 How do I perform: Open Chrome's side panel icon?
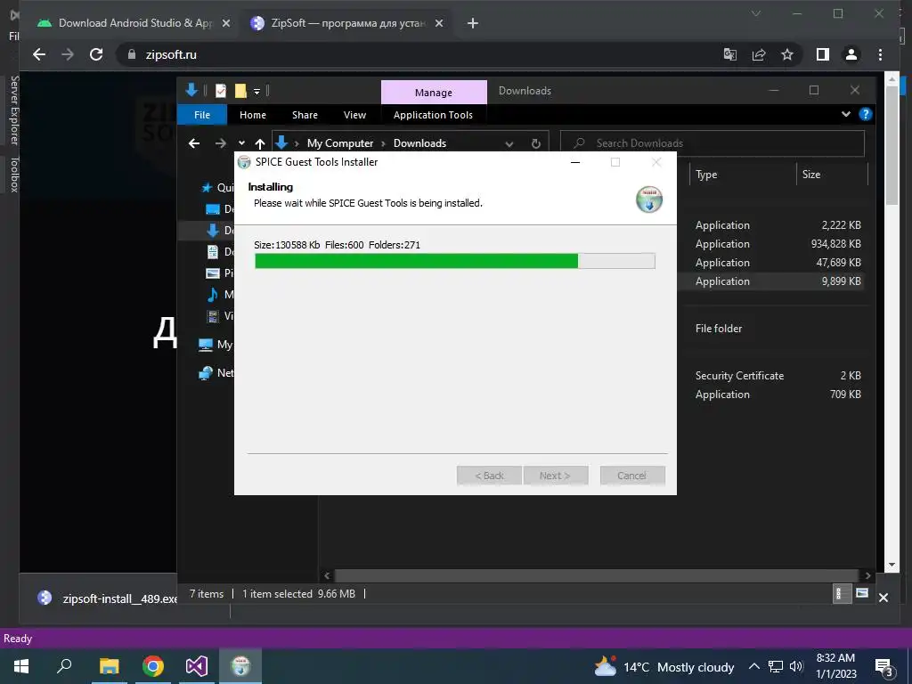pyautogui.click(x=822, y=54)
